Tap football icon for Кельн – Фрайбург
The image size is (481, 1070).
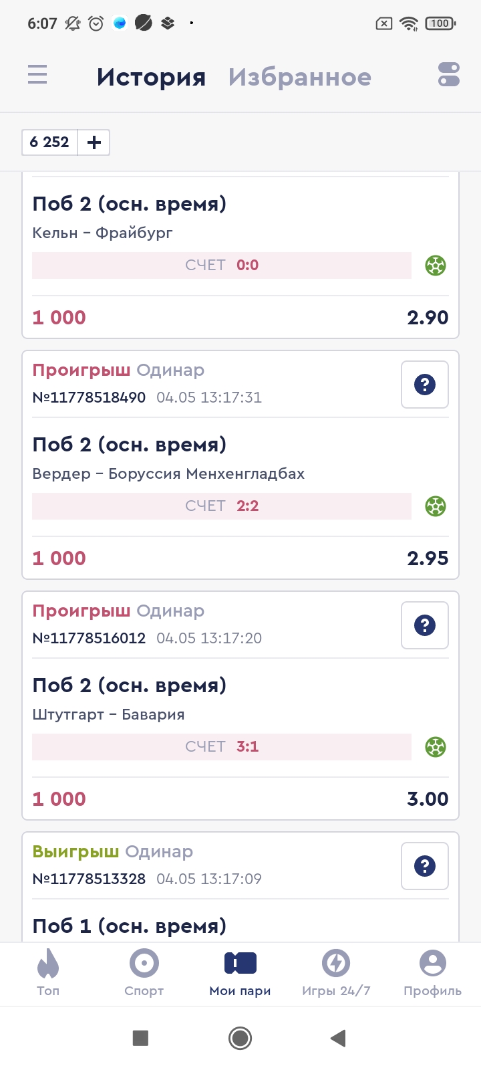coord(436,265)
